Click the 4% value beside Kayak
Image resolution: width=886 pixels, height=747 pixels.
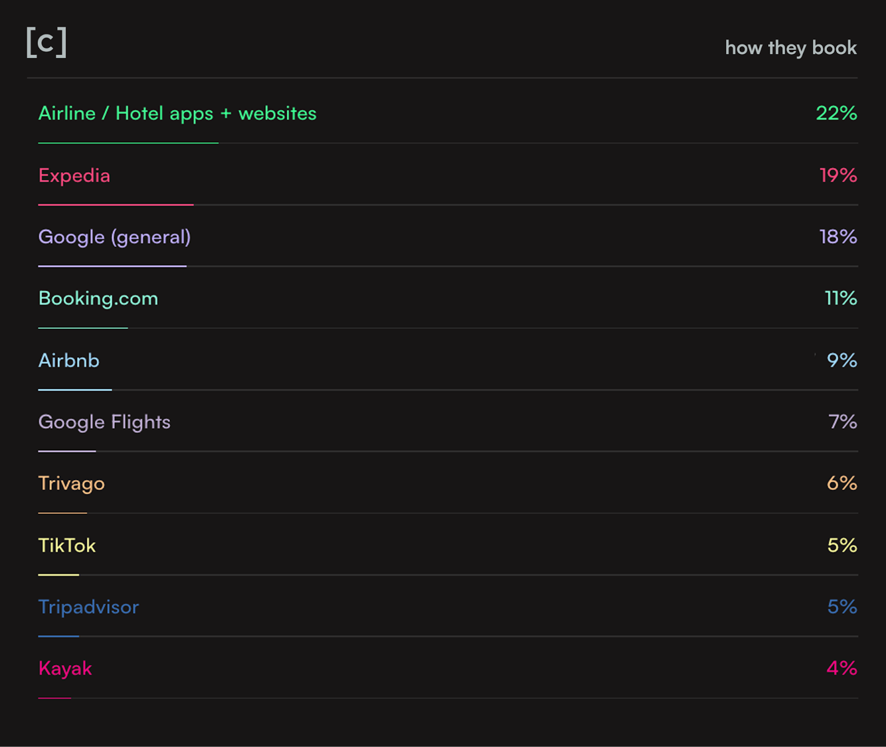841,668
